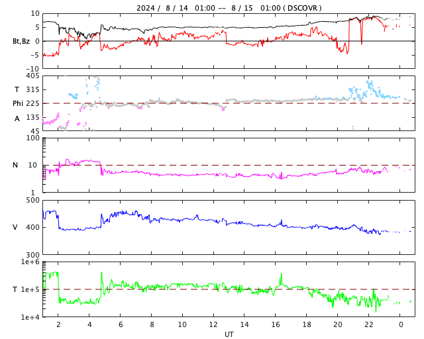
Task: Click the x-axis hour label 14
Action: pos(244,324)
